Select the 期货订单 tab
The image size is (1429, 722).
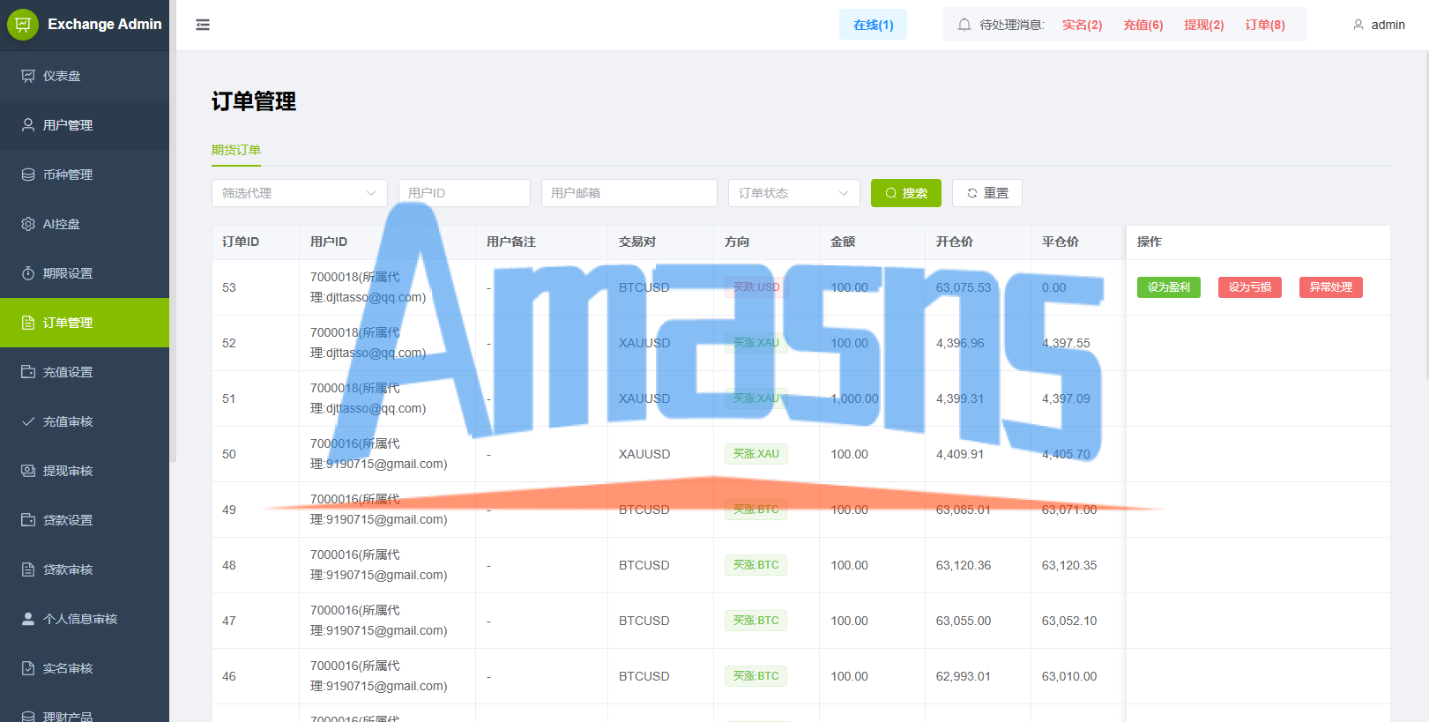(236, 150)
